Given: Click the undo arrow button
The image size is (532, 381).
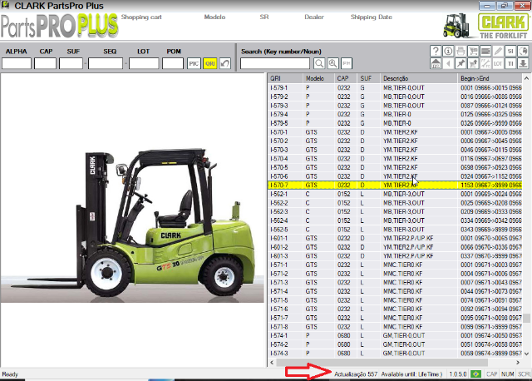Looking at the screenshot, I should point(225,63).
